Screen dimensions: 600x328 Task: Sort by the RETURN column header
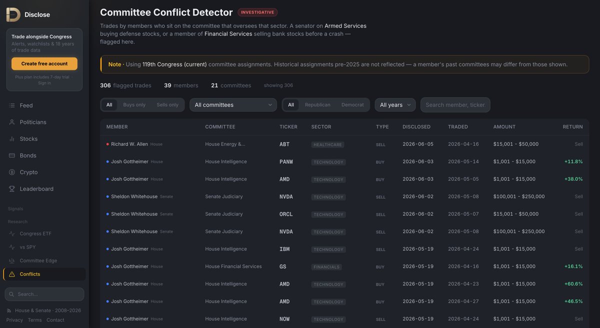(572, 127)
